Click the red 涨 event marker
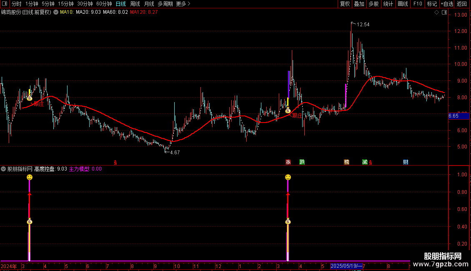 pyautogui.click(x=288, y=162)
